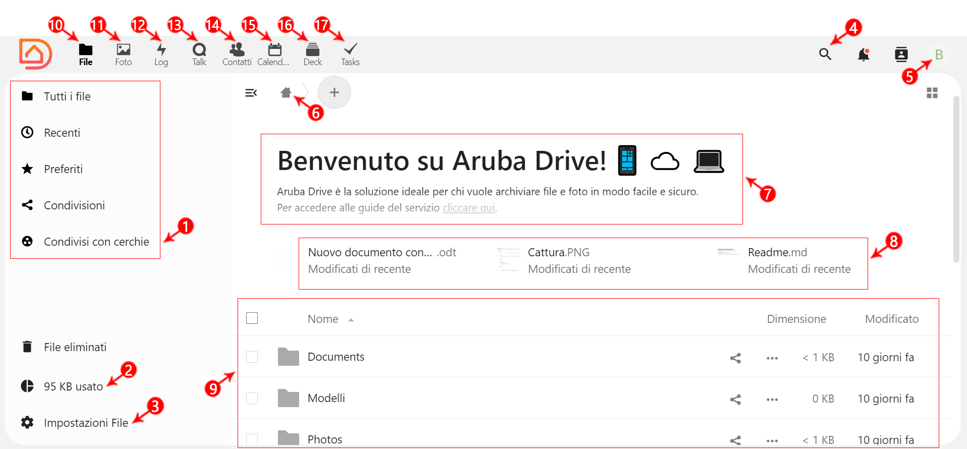Open the Calendar app
Image resolution: width=967 pixels, height=449 pixels.
coord(274,54)
